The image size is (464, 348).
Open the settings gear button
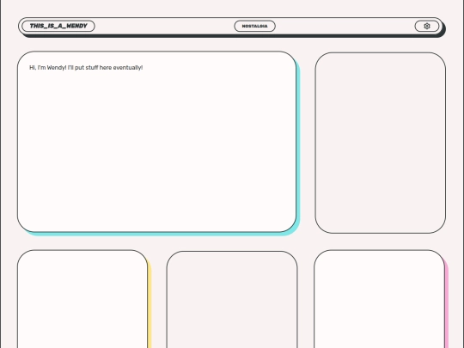[x=427, y=26]
